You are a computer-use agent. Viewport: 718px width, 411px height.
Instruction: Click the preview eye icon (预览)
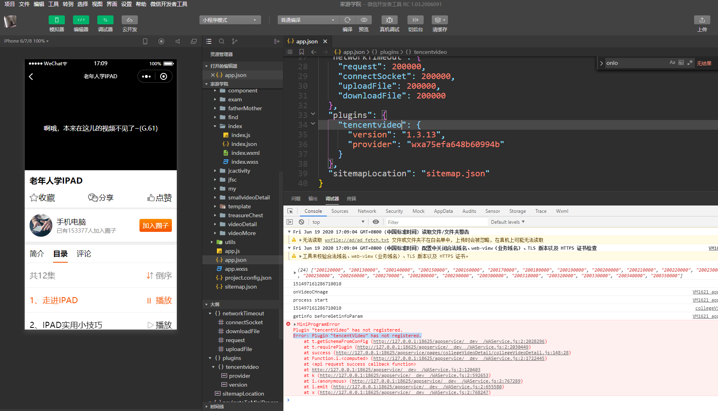click(364, 20)
